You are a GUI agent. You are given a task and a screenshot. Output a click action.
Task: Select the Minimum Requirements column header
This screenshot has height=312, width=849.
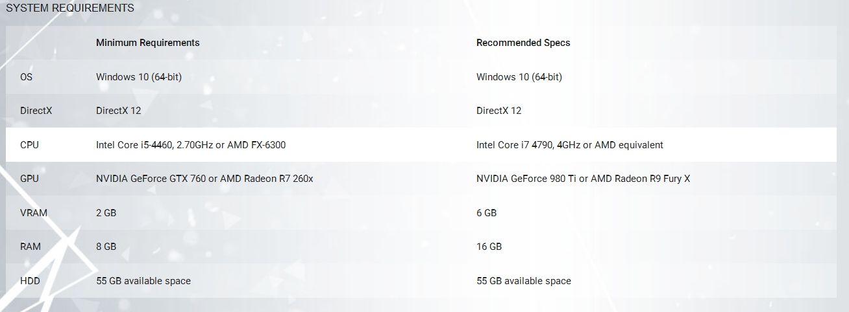pyautogui.click(x=147, y=43)
